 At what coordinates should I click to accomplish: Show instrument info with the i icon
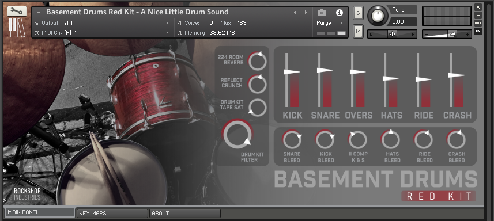pyautogui.click(x=340, y=12)
